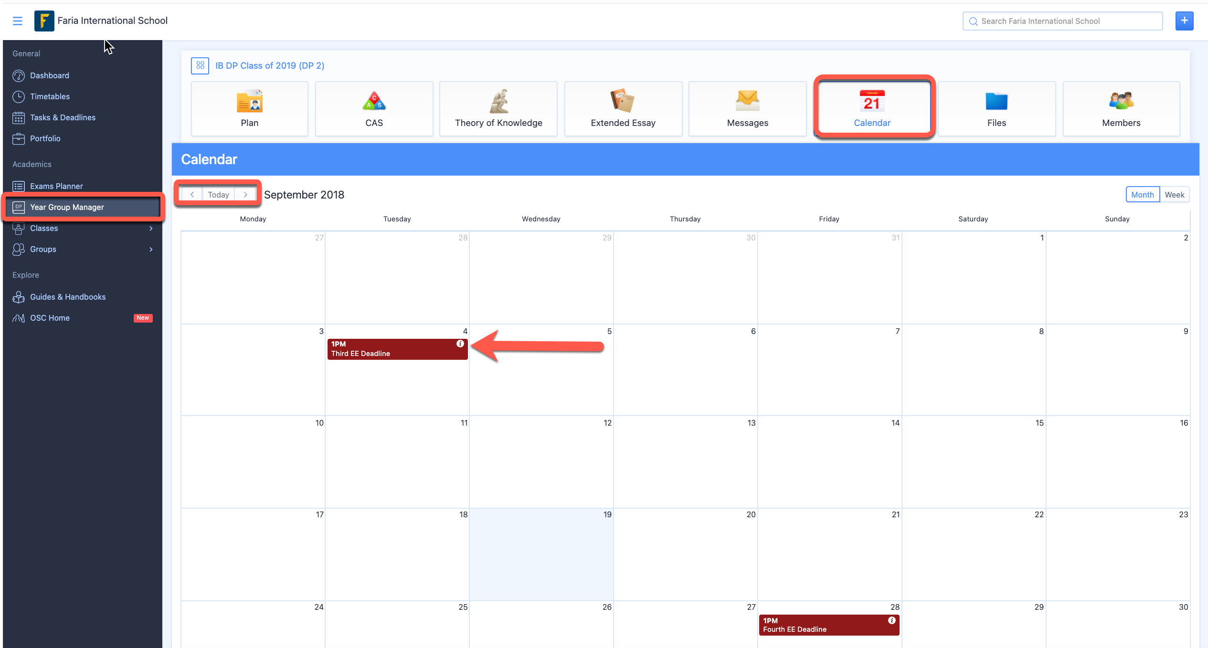Open the Plan tab label

tap(250, 123)
